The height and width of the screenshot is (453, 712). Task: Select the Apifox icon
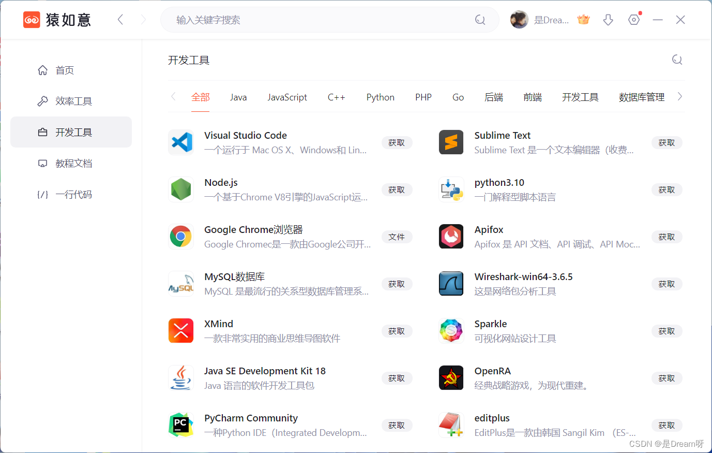451,236
